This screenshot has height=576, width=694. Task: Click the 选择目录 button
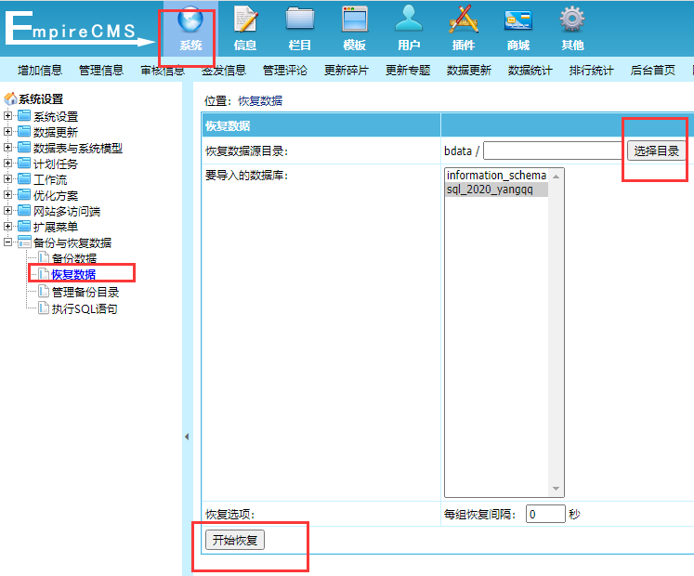(657, 151)
